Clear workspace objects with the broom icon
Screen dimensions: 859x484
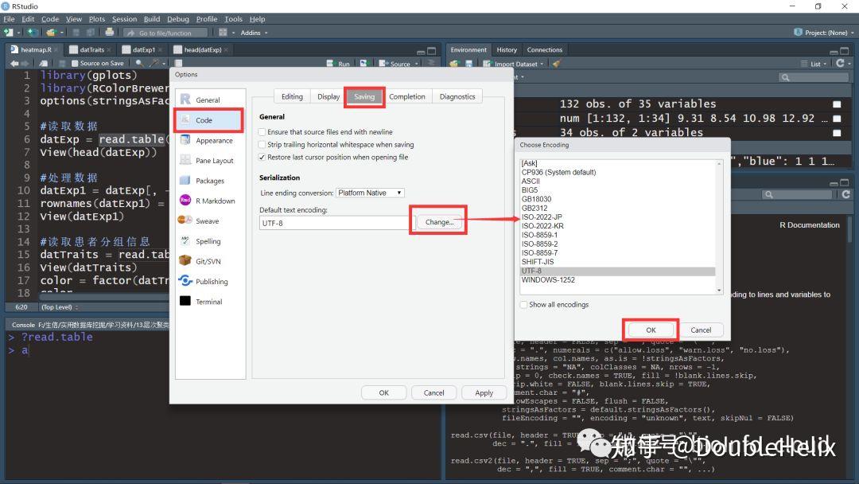(x=555, y=64)
